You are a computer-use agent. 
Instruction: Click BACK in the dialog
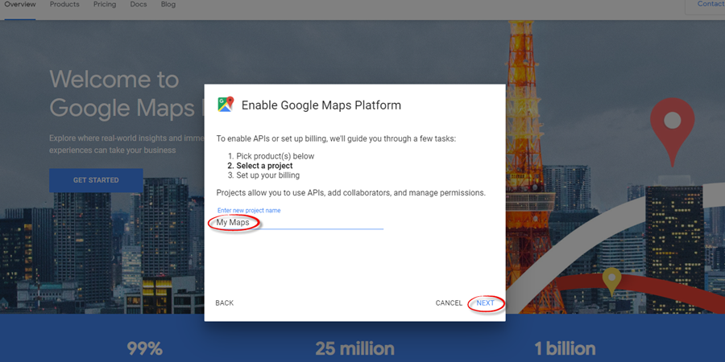pos(224,303)
